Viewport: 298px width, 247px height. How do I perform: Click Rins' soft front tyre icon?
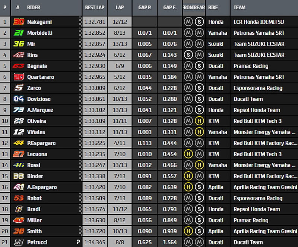coord(188,55)
